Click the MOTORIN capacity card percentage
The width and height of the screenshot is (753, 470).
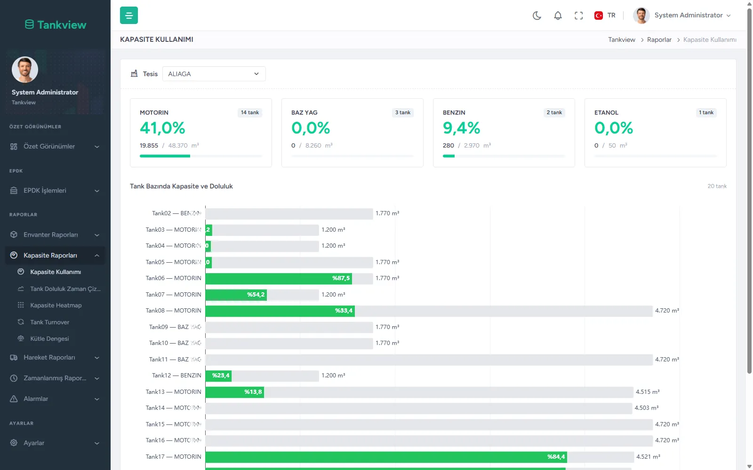click(162, 128)
